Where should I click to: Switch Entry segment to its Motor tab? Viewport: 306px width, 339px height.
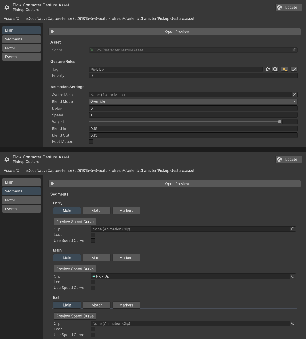[x=97, y=211]
